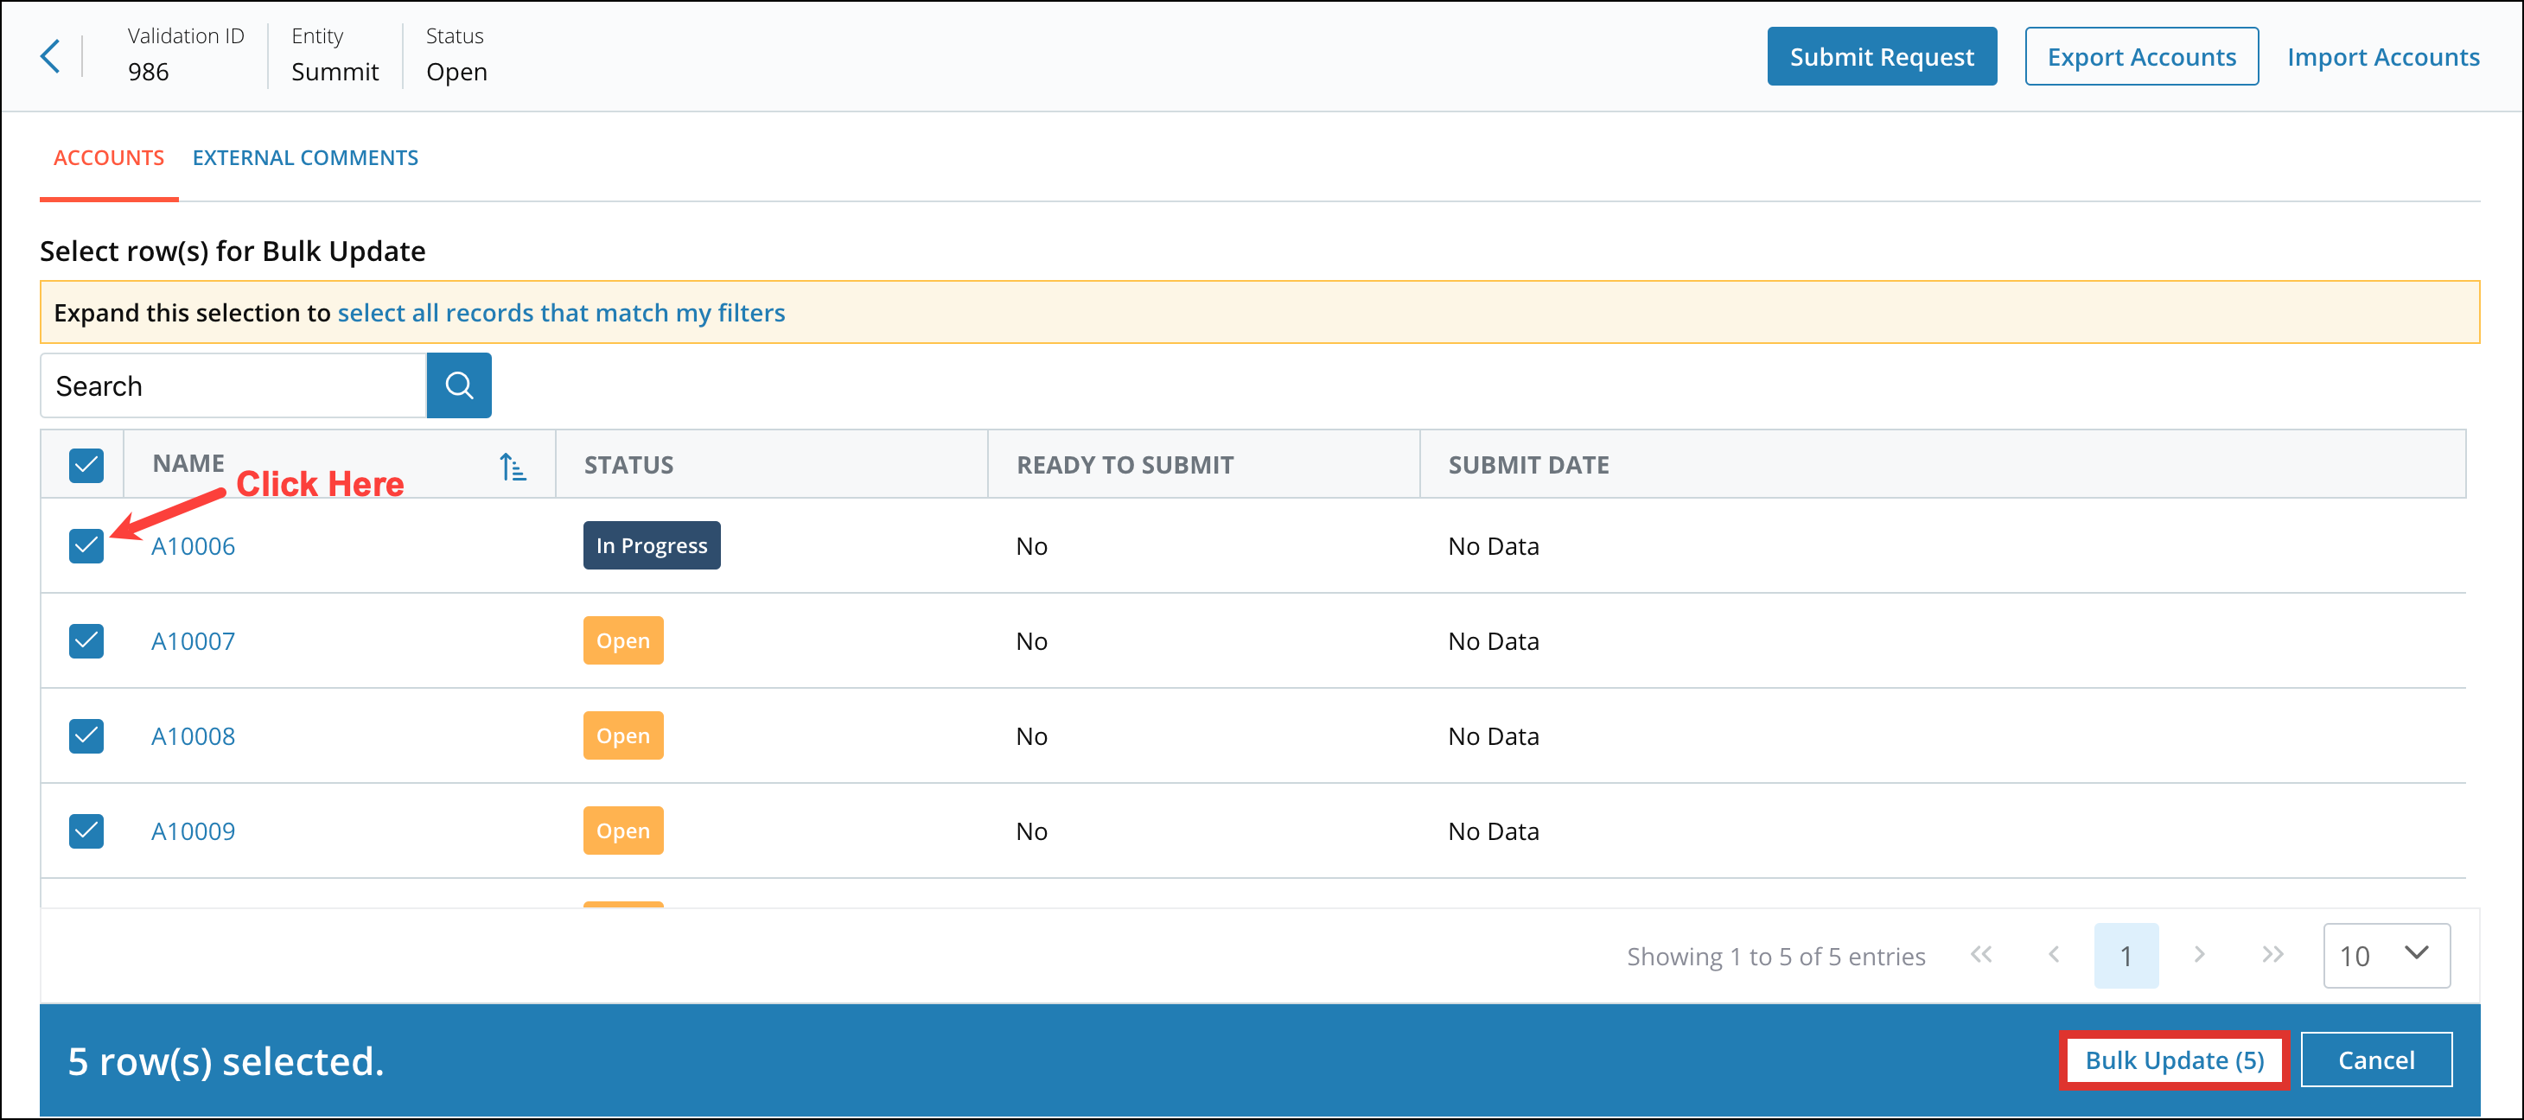Uncheck the A10008 row checkbox
This screenshot has width=2524, height=1120.
point(86,736)
